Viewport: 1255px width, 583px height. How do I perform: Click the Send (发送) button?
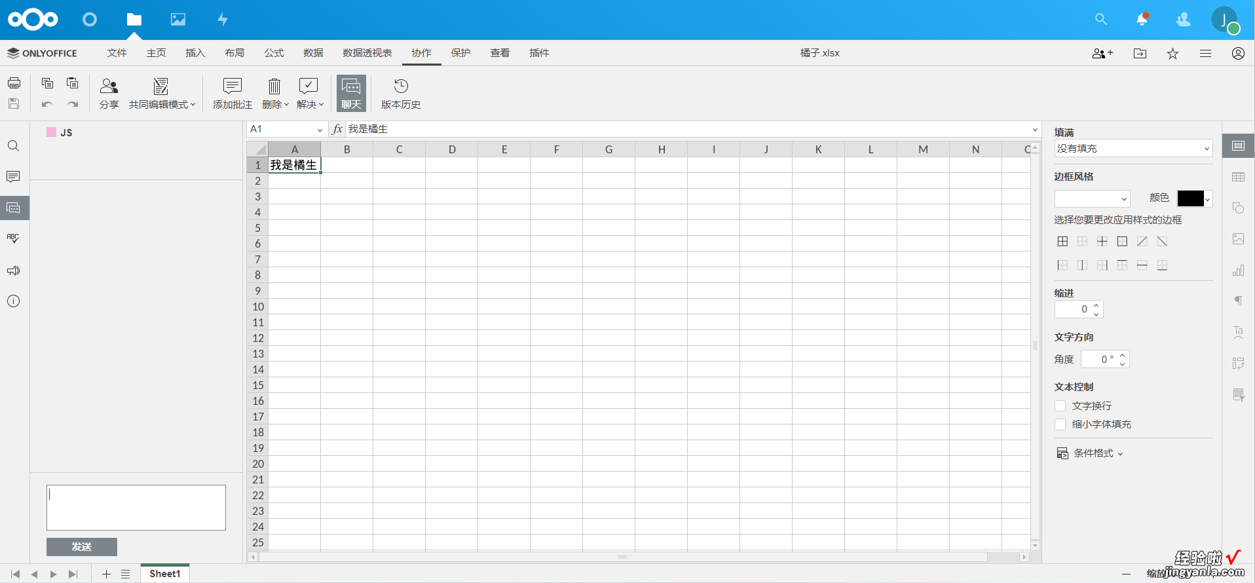[82, 547]
